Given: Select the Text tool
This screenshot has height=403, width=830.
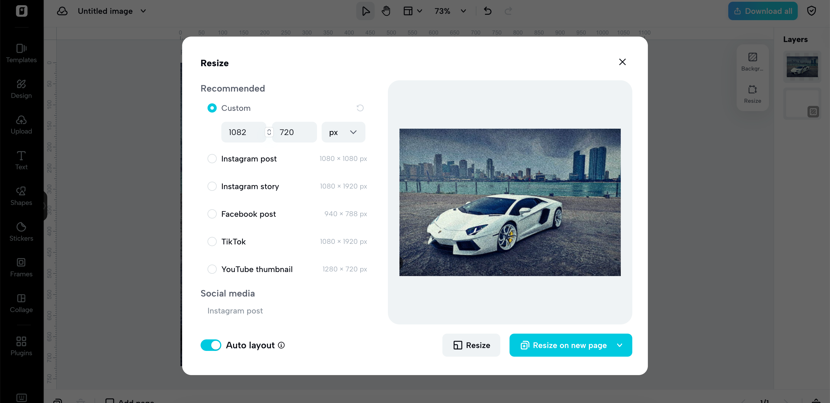Looking at the screenshot, I should [21, 160].
